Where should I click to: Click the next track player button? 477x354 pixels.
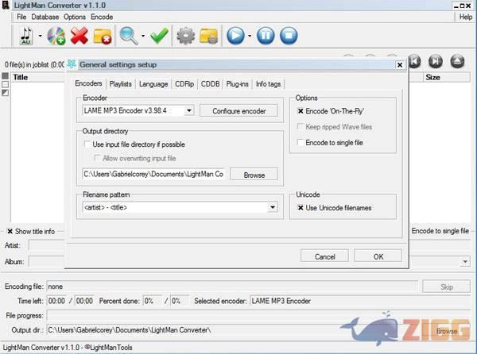[436, 62]
